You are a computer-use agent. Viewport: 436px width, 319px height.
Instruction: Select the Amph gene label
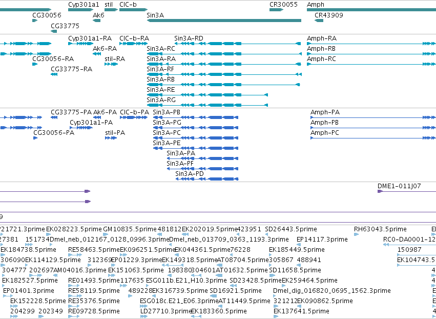pyautogui.click(x=315, y=5)
